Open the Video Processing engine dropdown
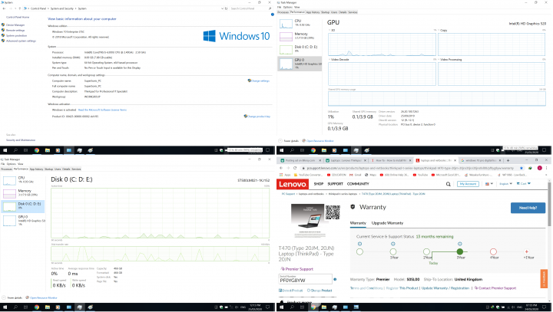 451,60
